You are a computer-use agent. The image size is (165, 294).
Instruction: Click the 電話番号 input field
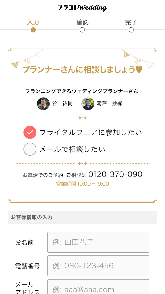[98, 266]
